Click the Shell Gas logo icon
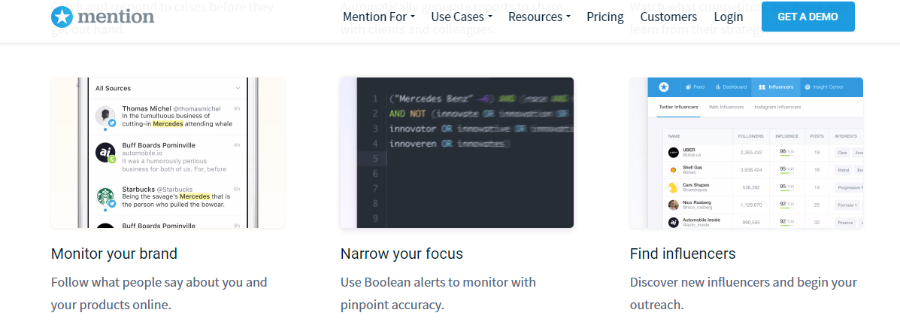This screenshot has width=900, height=322. point(673,170)
